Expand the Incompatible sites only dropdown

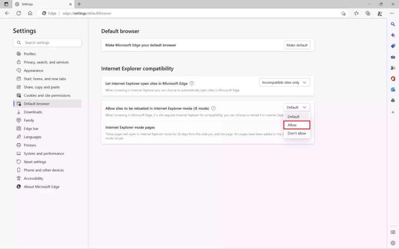284,82
